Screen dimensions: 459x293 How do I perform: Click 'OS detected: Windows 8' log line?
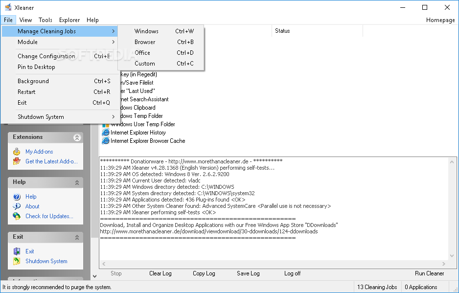coord(164,174)
